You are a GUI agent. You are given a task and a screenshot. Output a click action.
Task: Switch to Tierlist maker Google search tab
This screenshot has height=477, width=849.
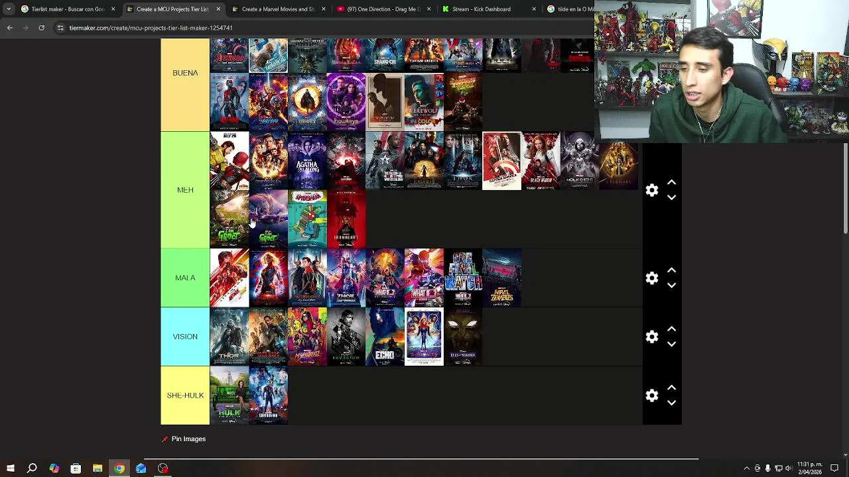pyautogui.click(x=68, y=9)
